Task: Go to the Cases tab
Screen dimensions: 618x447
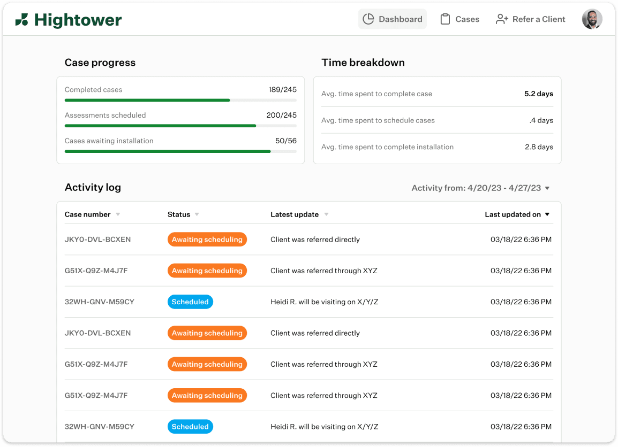Action: click(467, 19)
